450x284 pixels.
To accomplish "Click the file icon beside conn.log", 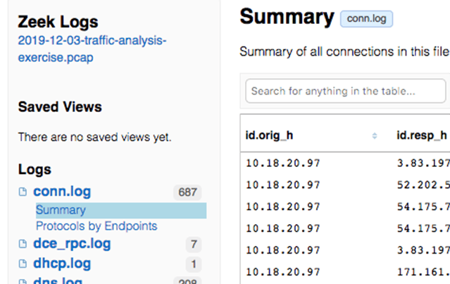I will [23, 192].
